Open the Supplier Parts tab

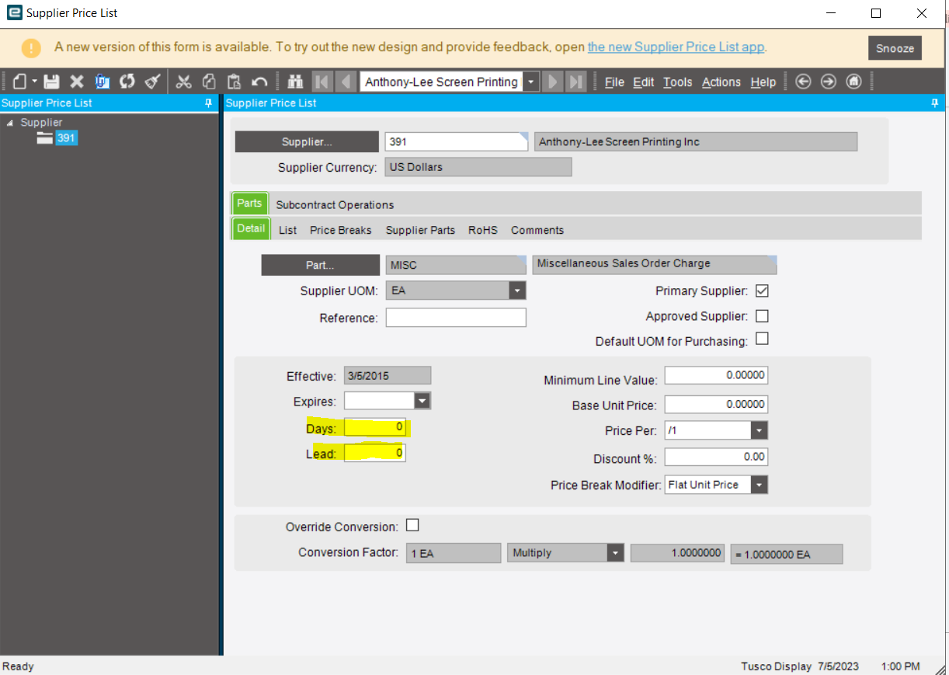[x=420, y=230]
